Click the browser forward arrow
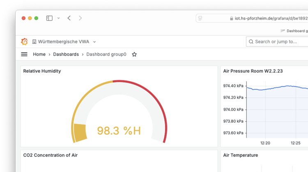The image size is (308, 172). [80, 18]
